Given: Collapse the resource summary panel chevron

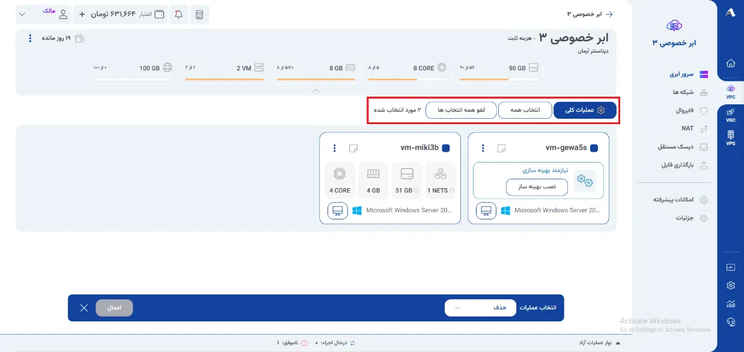Looking at the screenshot, I should click(x=316, y=91).
